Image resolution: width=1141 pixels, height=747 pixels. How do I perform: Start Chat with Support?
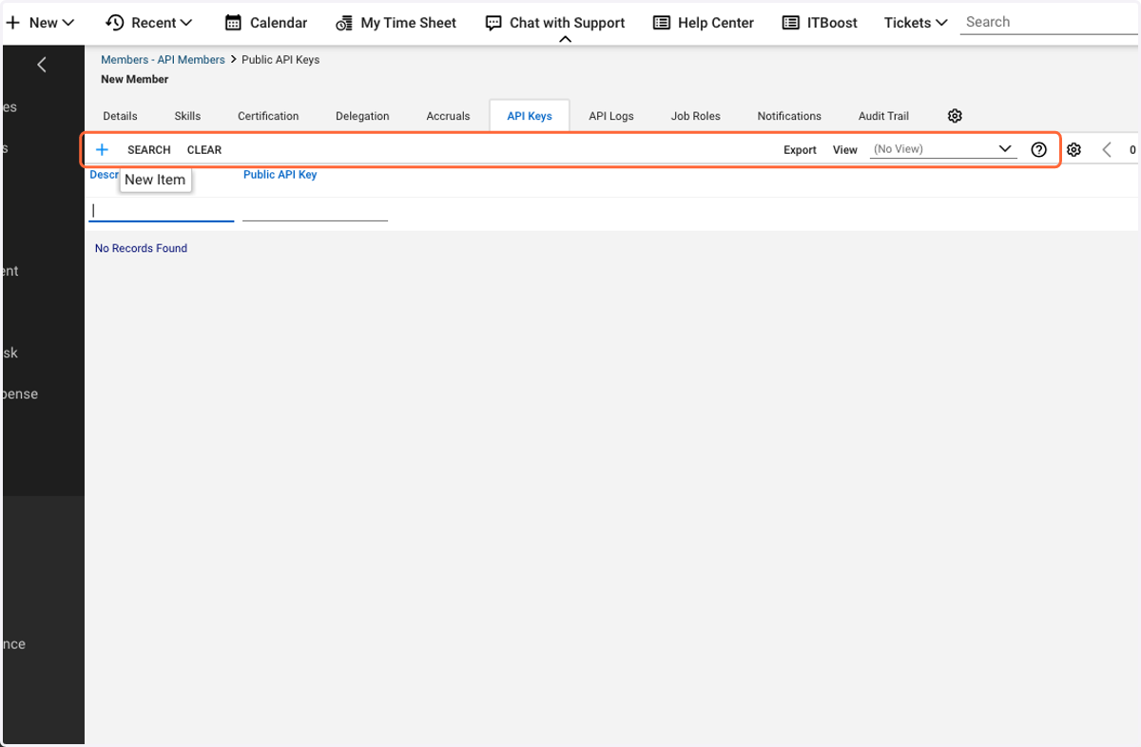555,23
